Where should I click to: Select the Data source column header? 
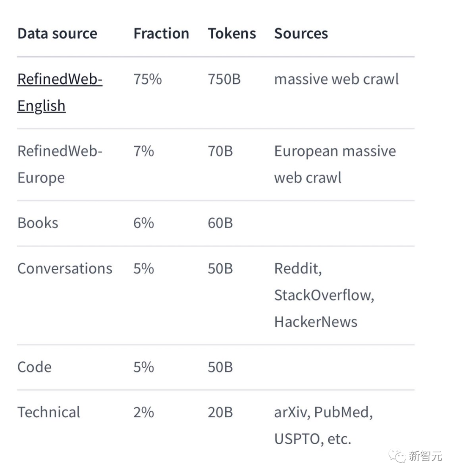[x=57, y=34]
